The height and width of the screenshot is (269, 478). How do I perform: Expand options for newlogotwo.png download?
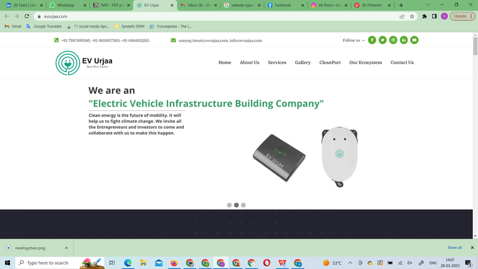pos(66,248)
